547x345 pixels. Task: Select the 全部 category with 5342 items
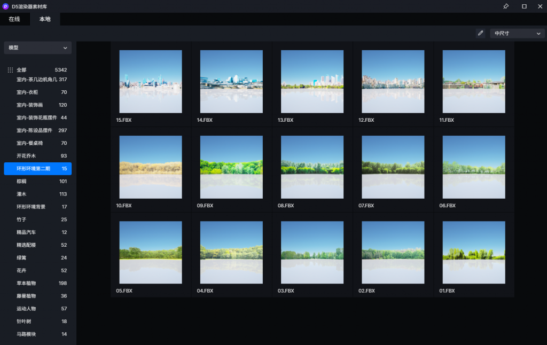pos(38,70)
